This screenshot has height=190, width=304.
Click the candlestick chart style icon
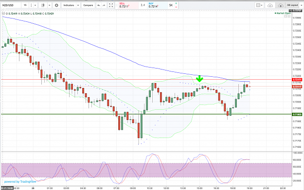point(43,5)
